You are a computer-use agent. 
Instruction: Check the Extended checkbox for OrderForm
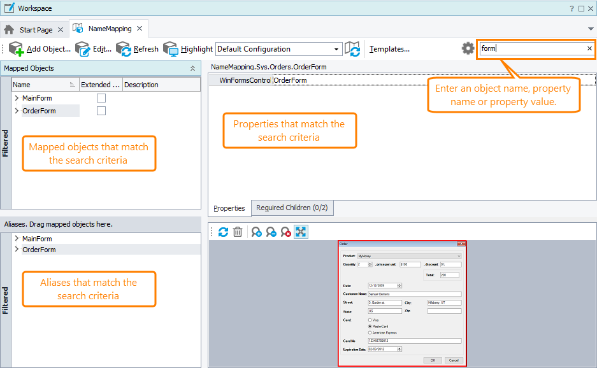tap(101, 111)
